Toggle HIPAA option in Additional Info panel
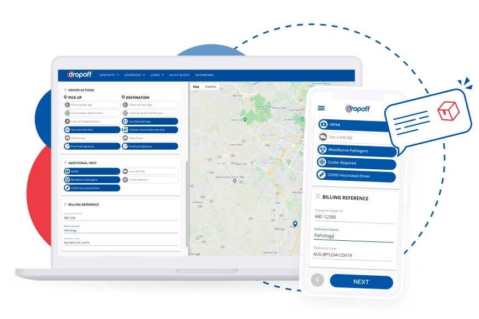 92,171
